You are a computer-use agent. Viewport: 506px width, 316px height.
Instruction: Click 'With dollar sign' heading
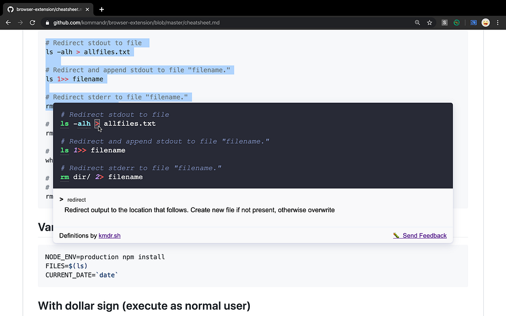tap(144, 305)
